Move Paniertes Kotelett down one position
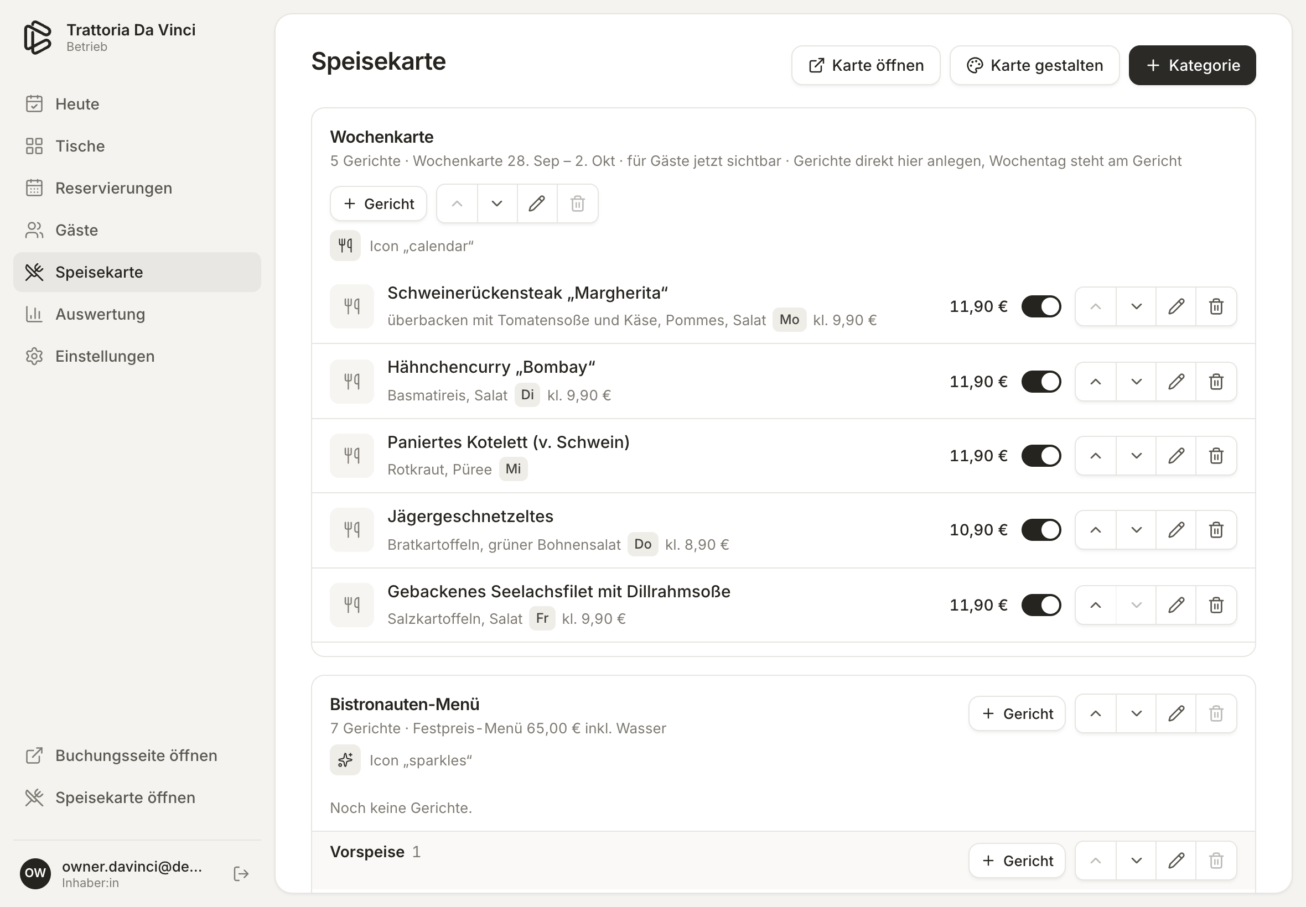This screenshot has height=907, width=1306. pyautogui.click(x=1136, y=456)
